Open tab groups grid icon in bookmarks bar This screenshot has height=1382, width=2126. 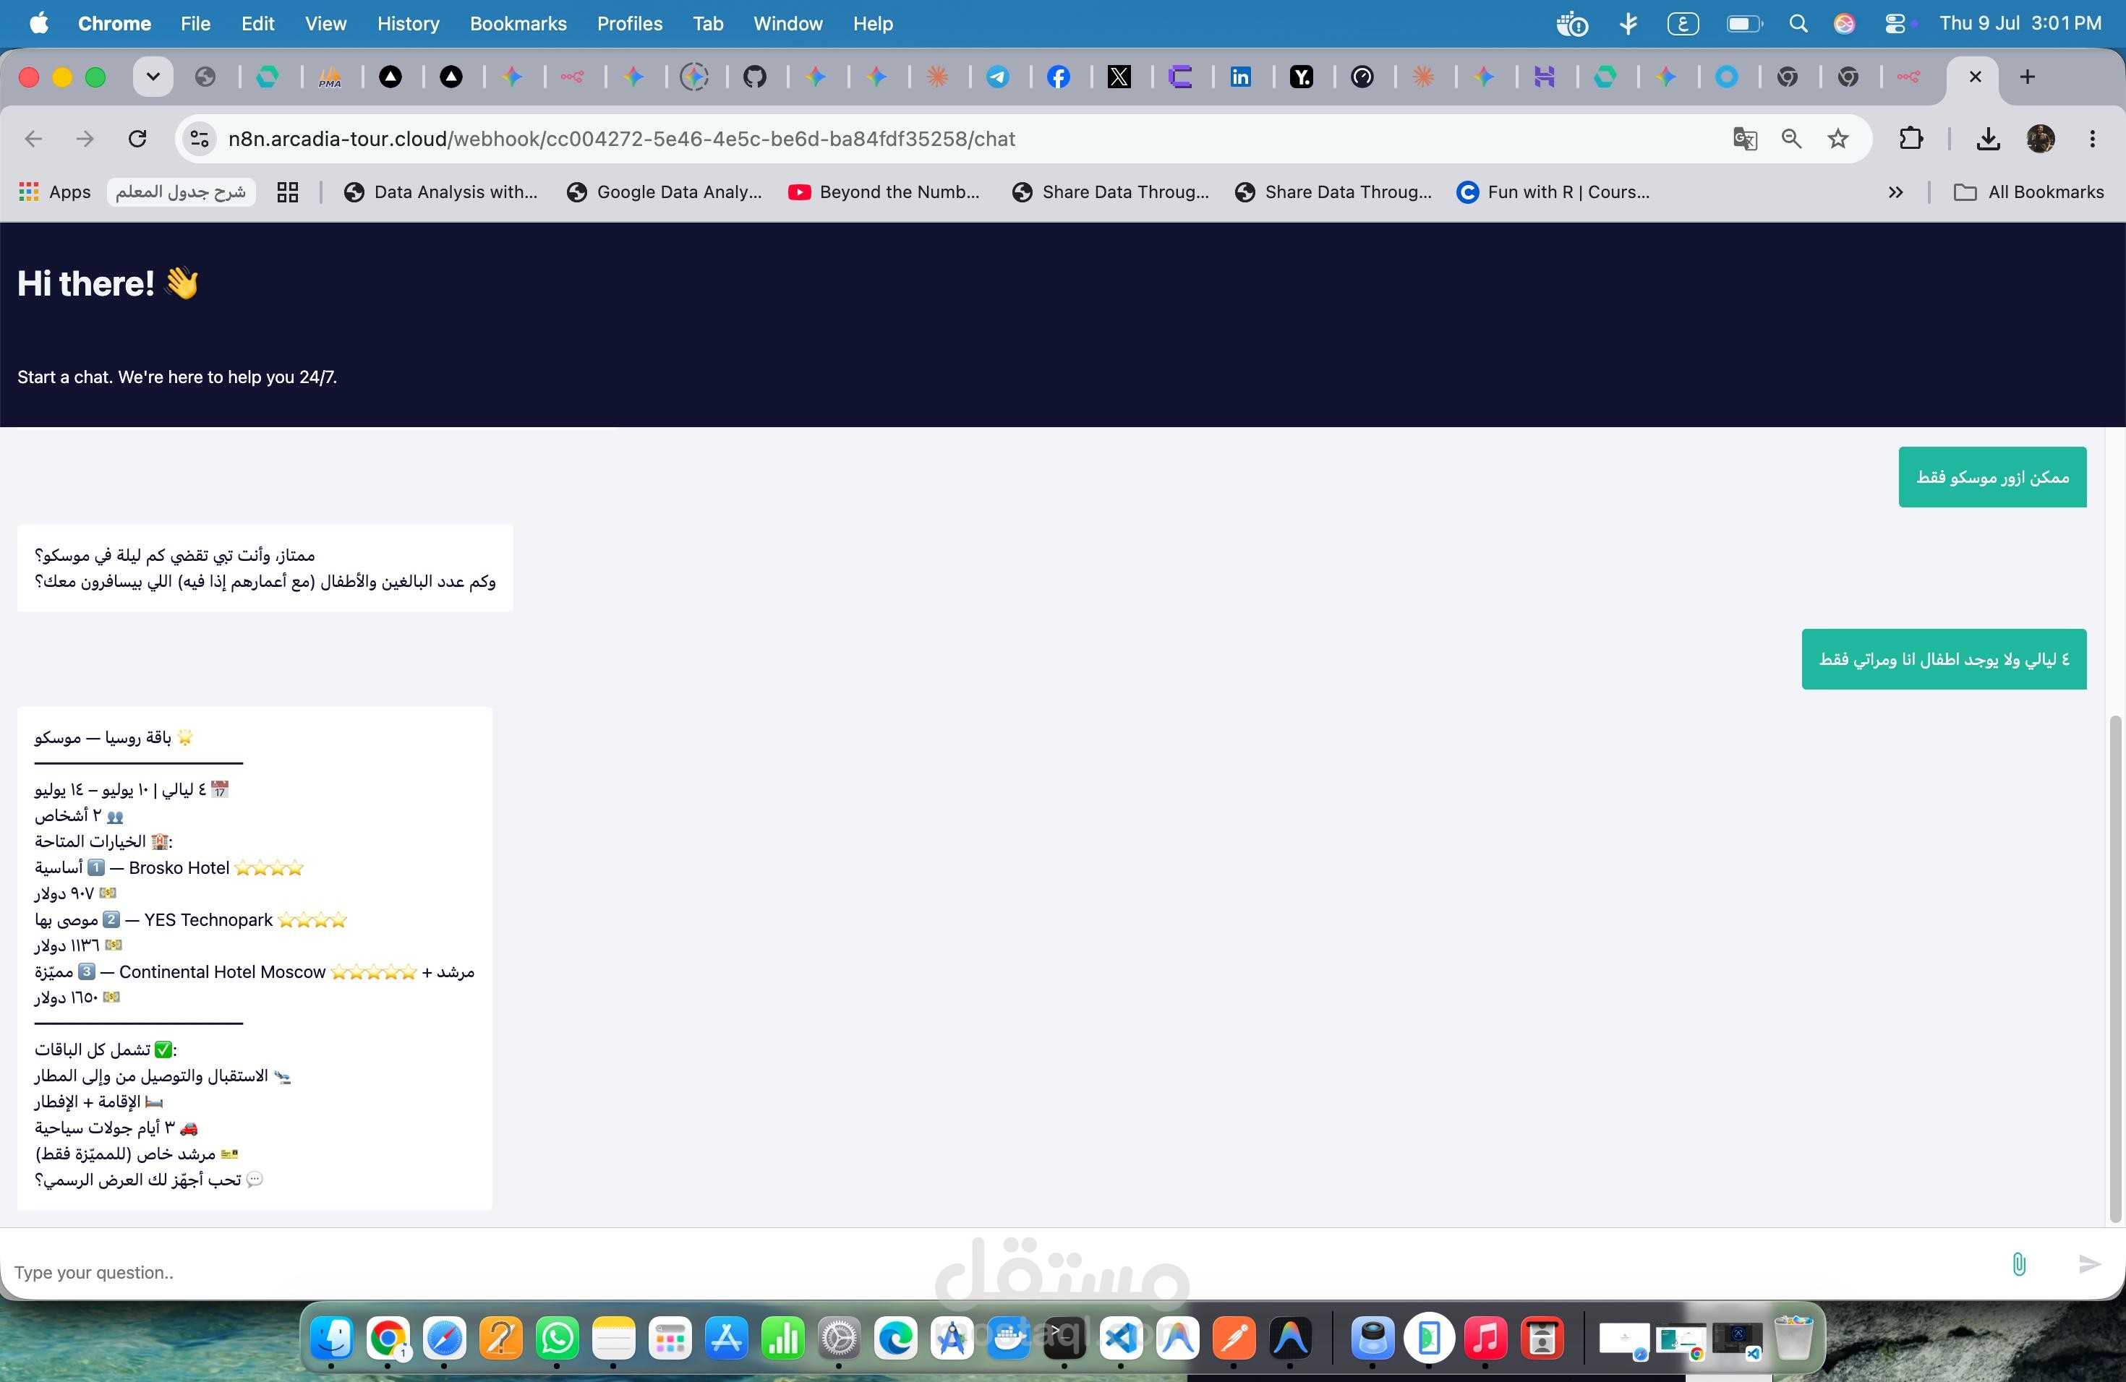288,192
